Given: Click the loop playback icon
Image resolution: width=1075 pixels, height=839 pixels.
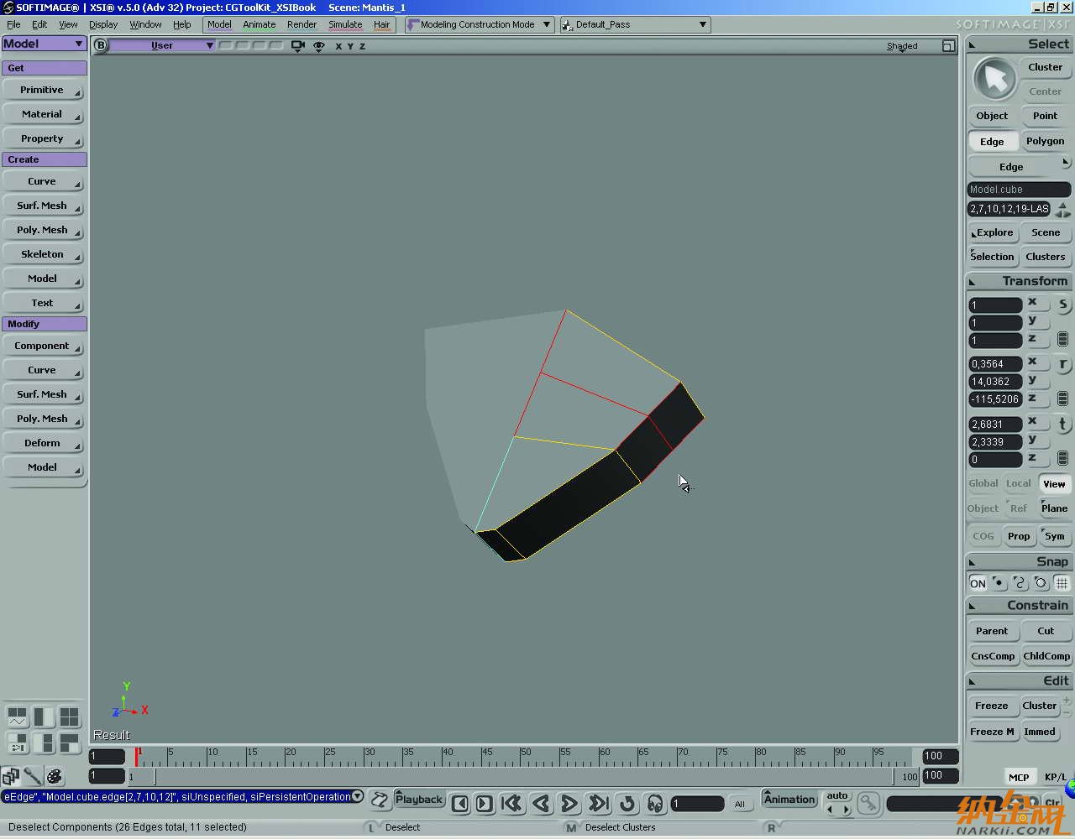Looking at the screenshot, I should pyautogui.click(x=627, y=804).
